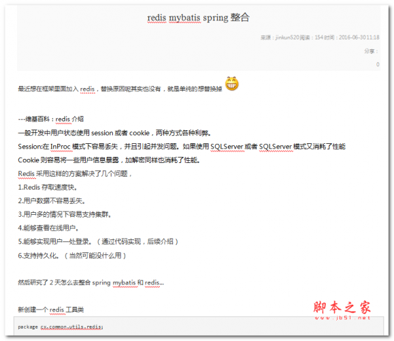This screenshot has height=341, width=394.
Task: Click list item '5.能够实现用户一处登录'
Action: click(x=98, y=241)
